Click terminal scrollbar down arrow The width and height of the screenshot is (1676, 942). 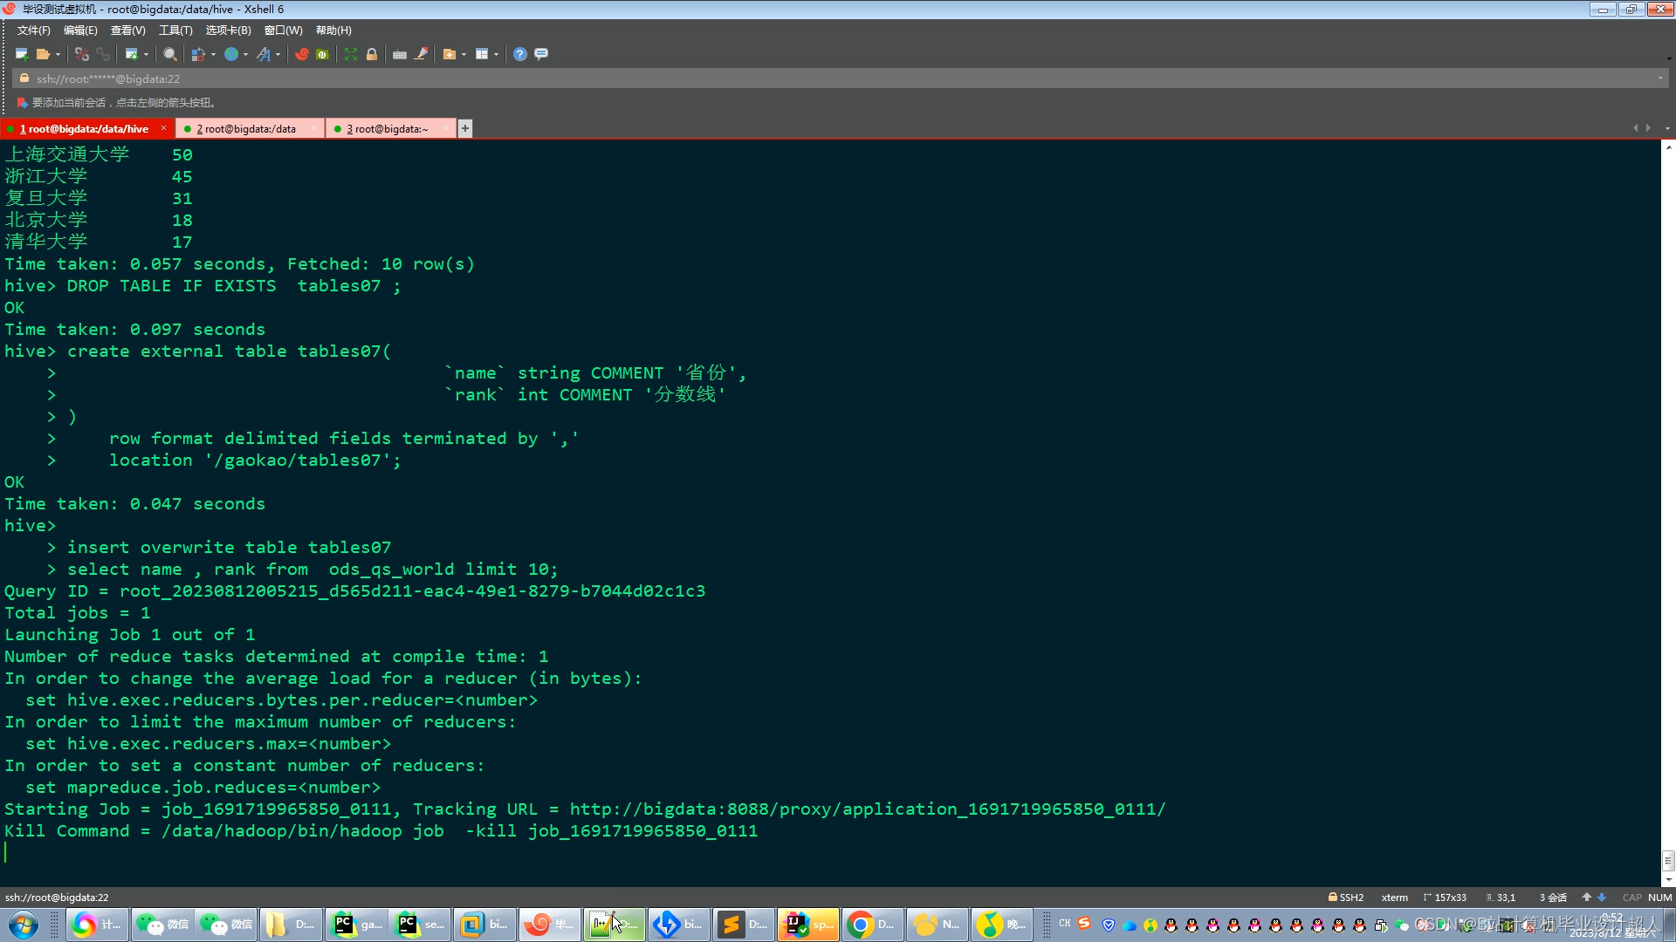1668,880
